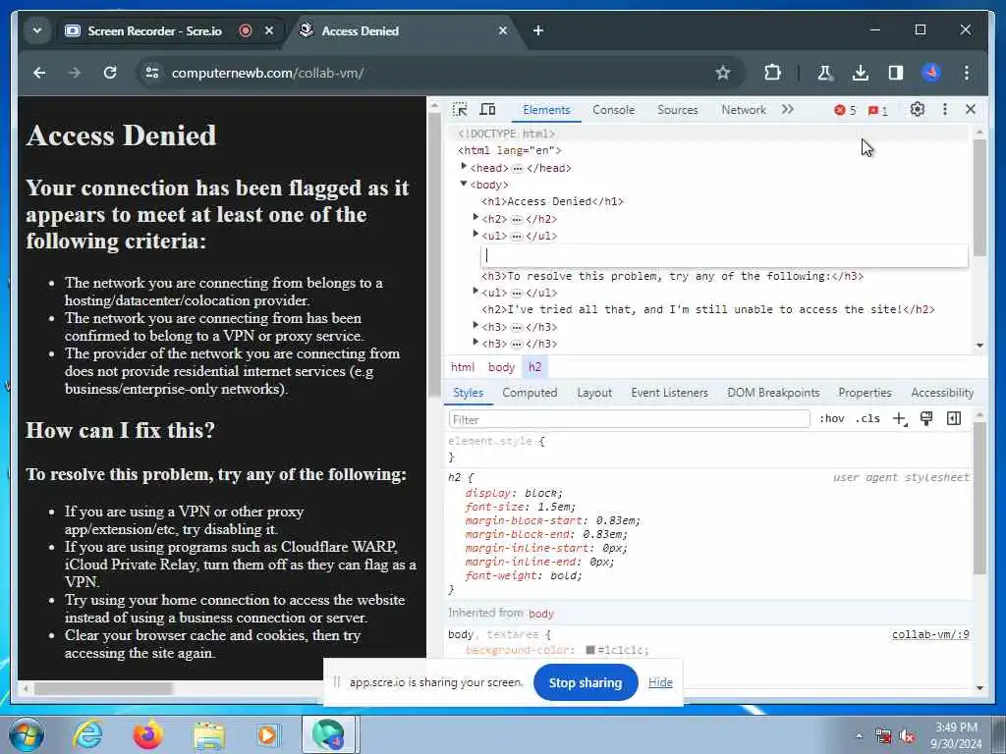Expand the first ul node
The width and height of the screenshot is (1006, 754).
coord(475,235)
